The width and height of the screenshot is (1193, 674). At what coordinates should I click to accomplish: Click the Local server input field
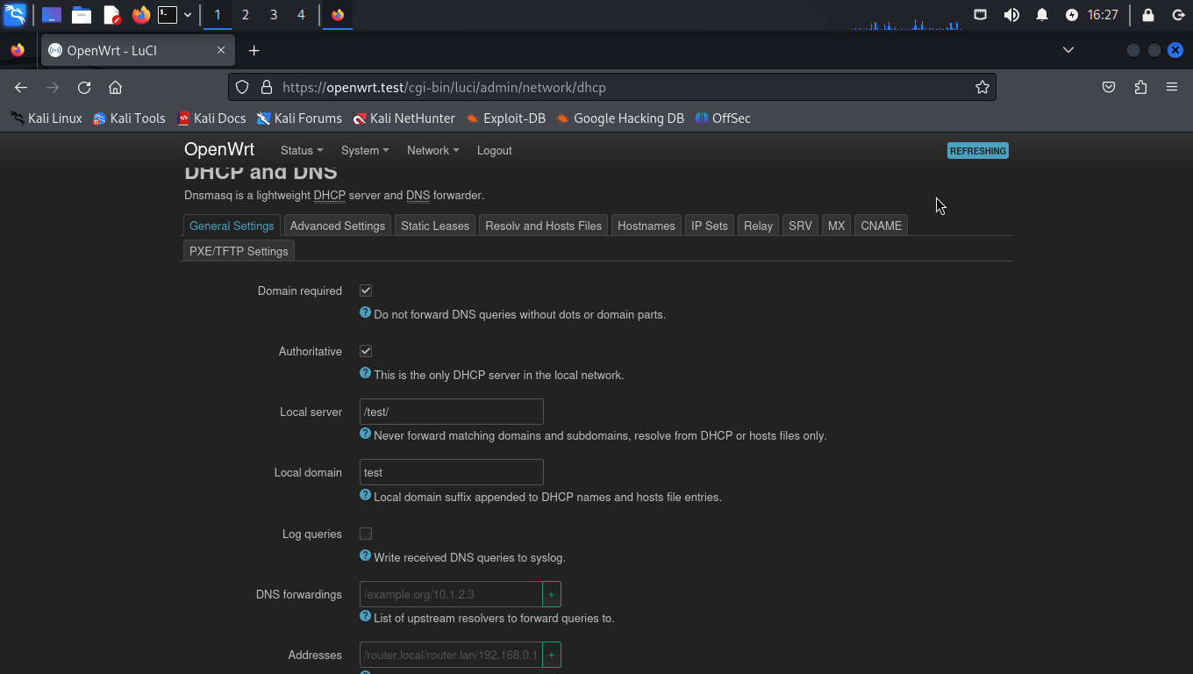tap(452, 412)
